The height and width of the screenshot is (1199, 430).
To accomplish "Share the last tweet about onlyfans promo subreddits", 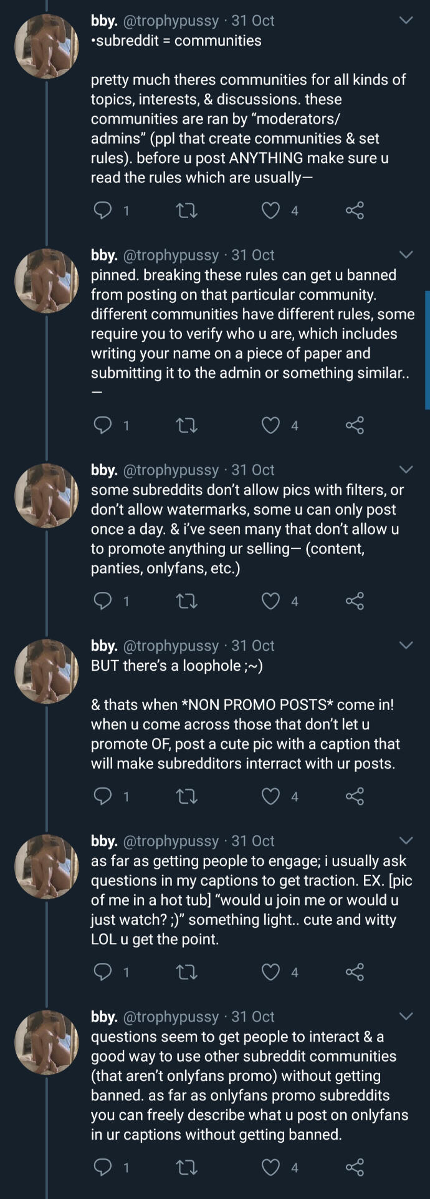I will click(x=355, y=1167).
